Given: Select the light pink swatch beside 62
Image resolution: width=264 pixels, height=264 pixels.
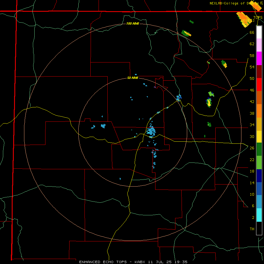Looking at the screenshot, I should click(259, 45).
